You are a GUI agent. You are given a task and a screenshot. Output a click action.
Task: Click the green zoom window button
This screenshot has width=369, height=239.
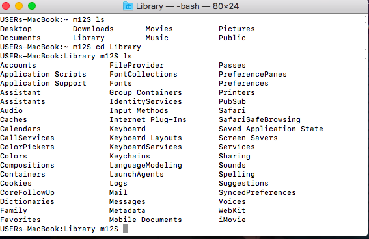click(32, 6)
